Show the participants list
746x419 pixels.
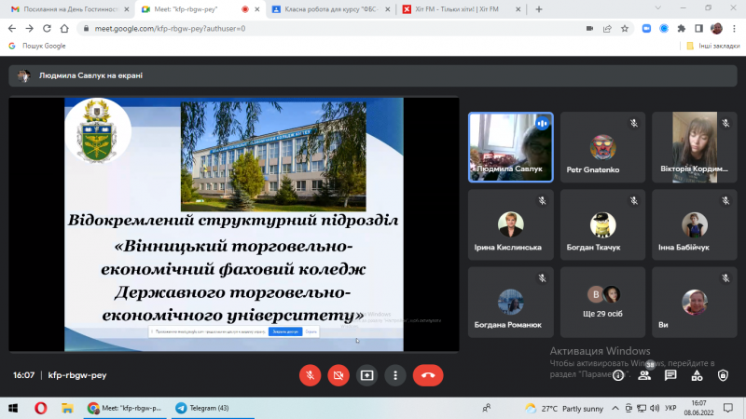644,375
